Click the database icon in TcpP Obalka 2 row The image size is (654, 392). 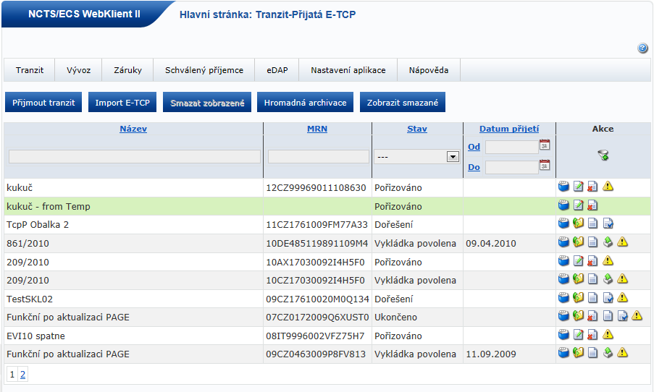(x=563, y=224)
